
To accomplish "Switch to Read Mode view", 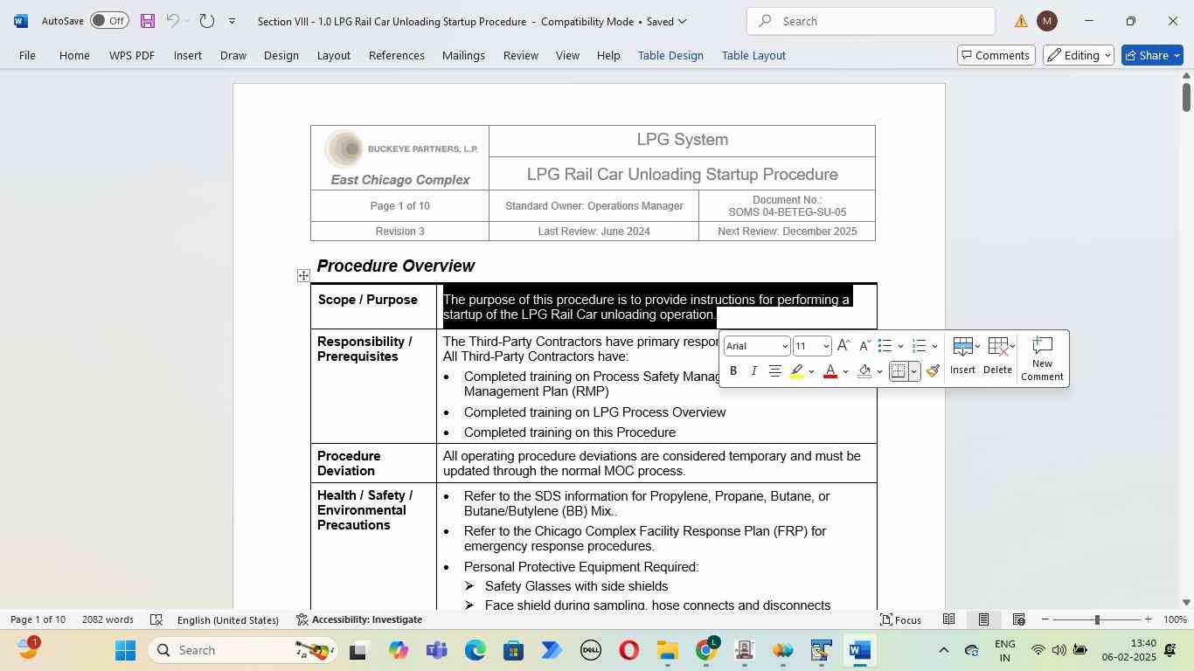I will point(948,619).
